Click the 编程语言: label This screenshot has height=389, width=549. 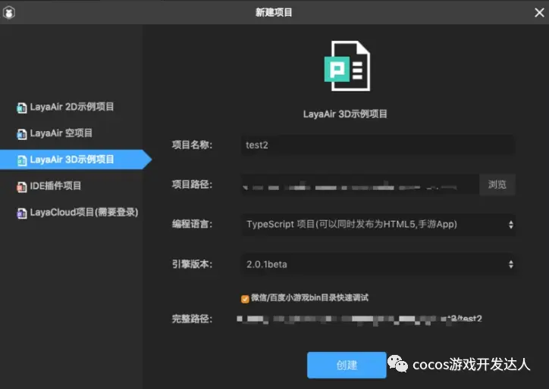[192, 224]
